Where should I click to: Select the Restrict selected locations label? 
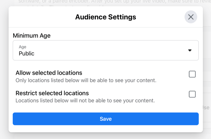coord(52,93)
